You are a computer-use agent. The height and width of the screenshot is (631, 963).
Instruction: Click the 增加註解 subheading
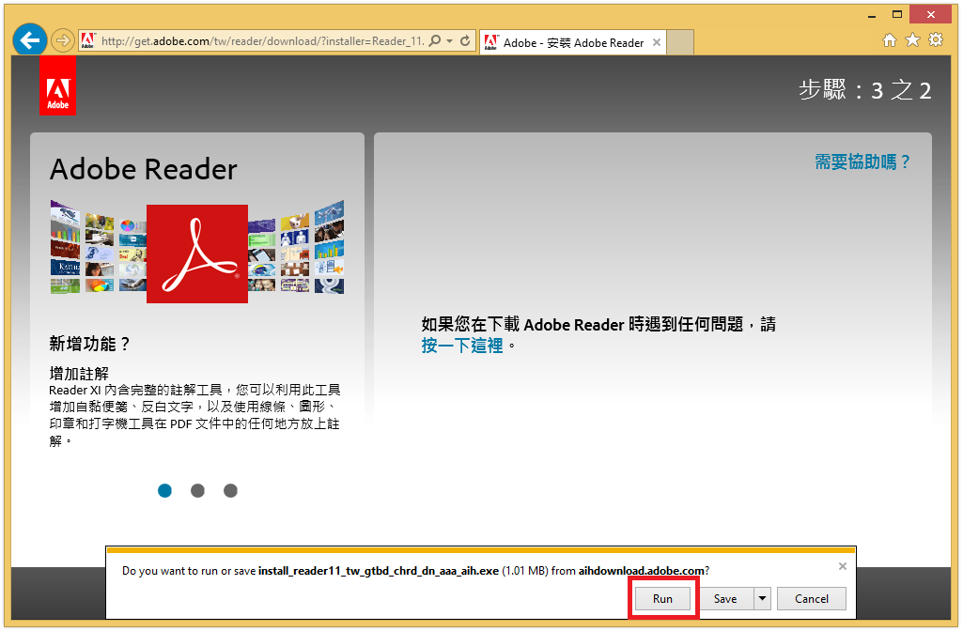[79, 373]
